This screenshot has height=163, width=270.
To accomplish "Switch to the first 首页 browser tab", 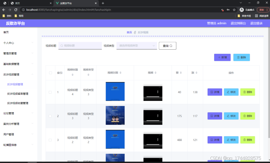I will click(x=31, y=3).
